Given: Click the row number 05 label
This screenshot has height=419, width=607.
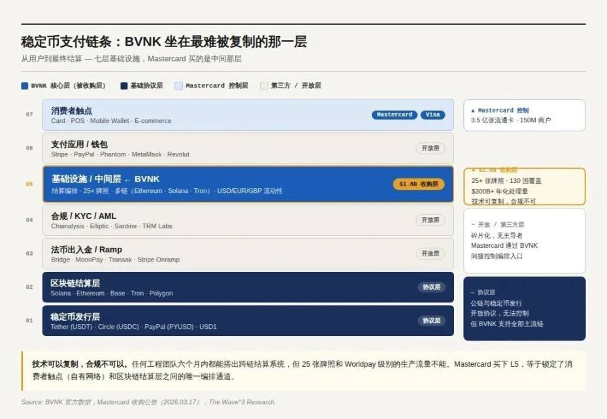Looking at the screenshot, I should coord(29,184).
